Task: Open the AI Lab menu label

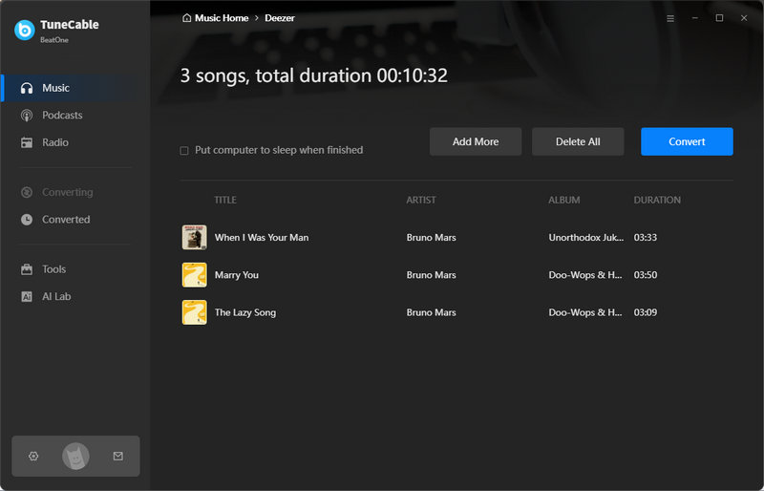Action: 56,296
